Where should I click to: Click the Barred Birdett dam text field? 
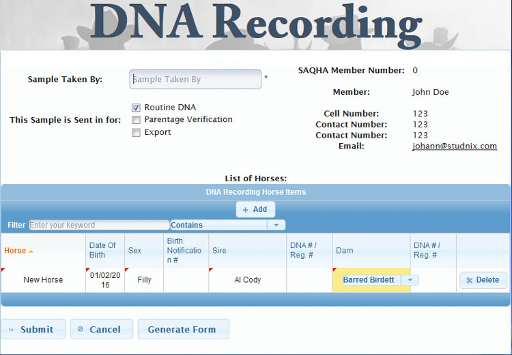pyautogui.click(x=371, y=280)
